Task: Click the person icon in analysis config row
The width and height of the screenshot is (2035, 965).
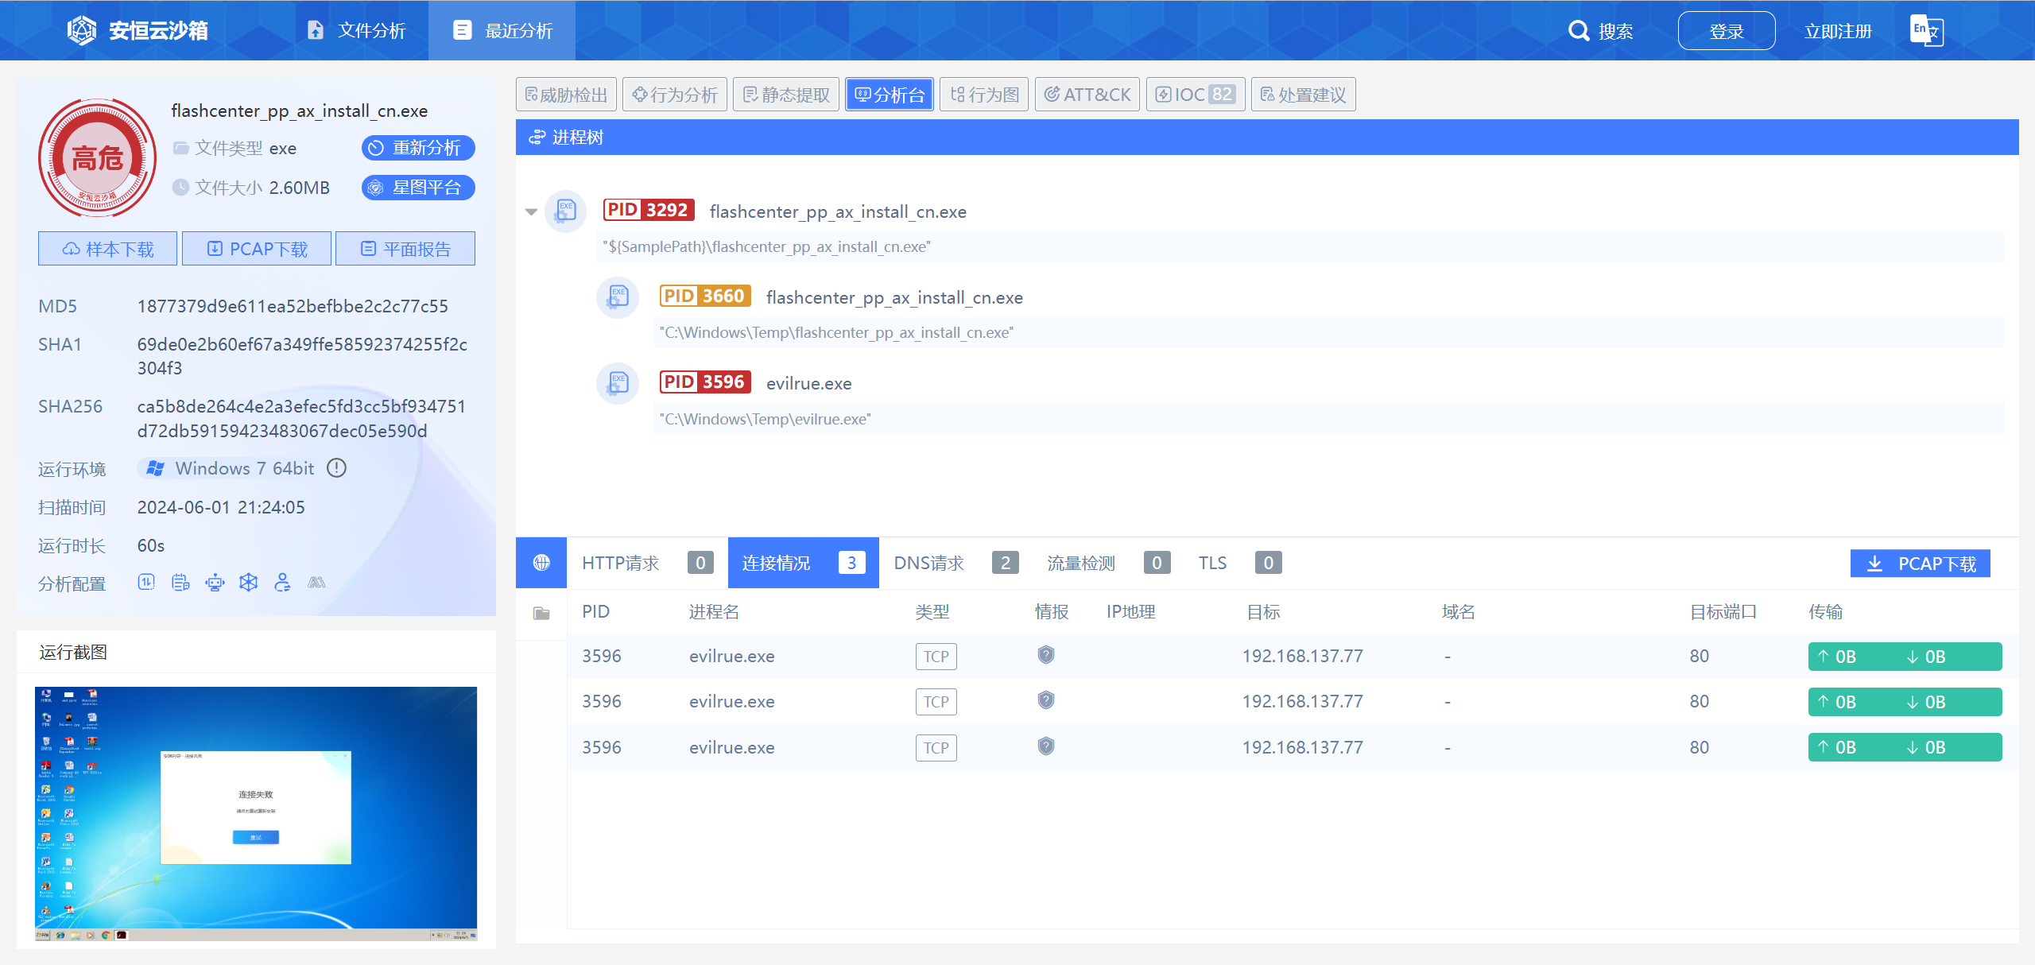Action: tap(282, 583)
